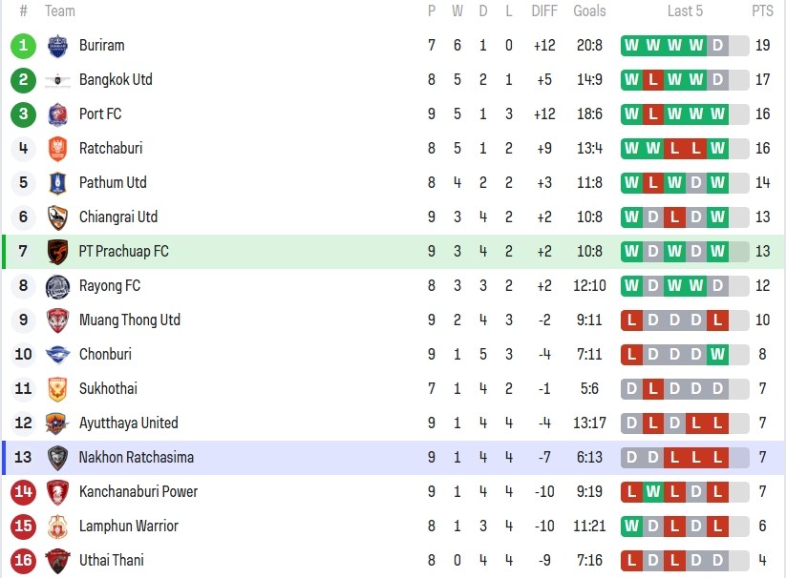Select the Kanchanaburi Power team name
The image size is (786, 578).
(138, 492)
